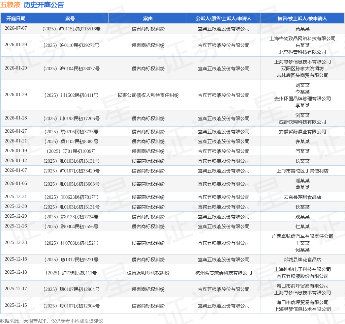Select the 公诉人/原告/上诉人/申请人 column header
345x324 pixels.
click(x=223, y=19)
